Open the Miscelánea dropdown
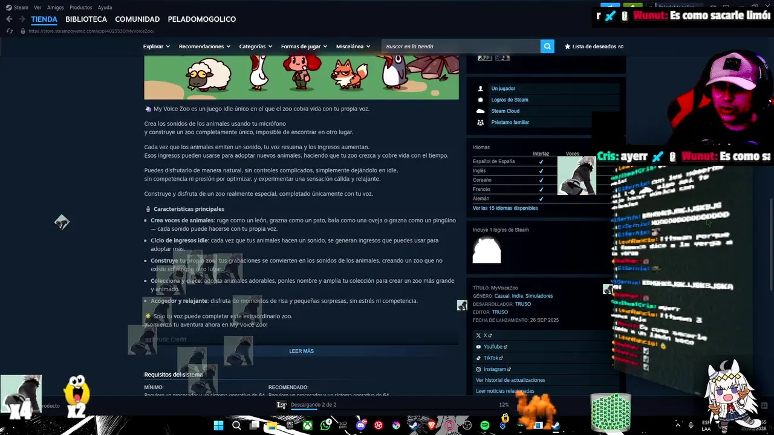774x435 pixels. coord(353,47)
